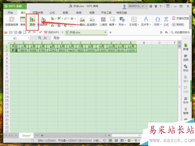
Task: Click the fx insert function icon
Action: point(45,38)
